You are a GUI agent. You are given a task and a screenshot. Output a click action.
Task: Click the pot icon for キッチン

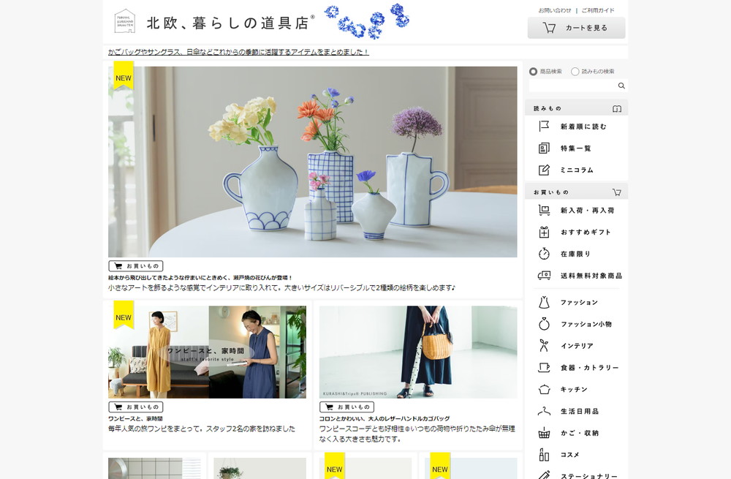coord(544,390)
